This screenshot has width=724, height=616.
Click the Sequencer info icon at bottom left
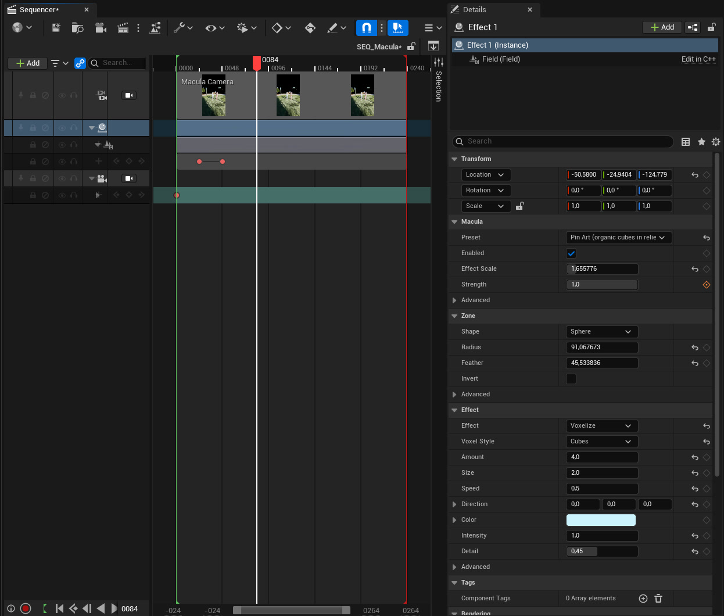[11, 608]
